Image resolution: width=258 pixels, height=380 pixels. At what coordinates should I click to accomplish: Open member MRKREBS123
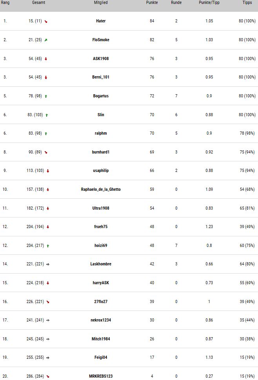[101, 376]
